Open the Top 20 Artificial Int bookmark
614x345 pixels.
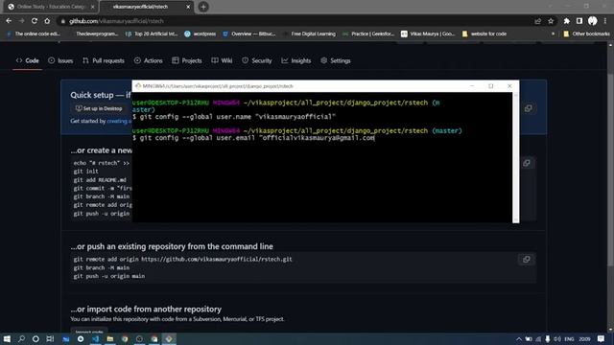pos(152,34)
